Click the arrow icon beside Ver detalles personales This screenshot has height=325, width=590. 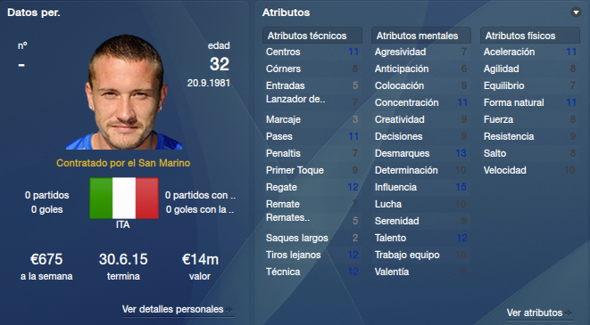coord(229,309)
